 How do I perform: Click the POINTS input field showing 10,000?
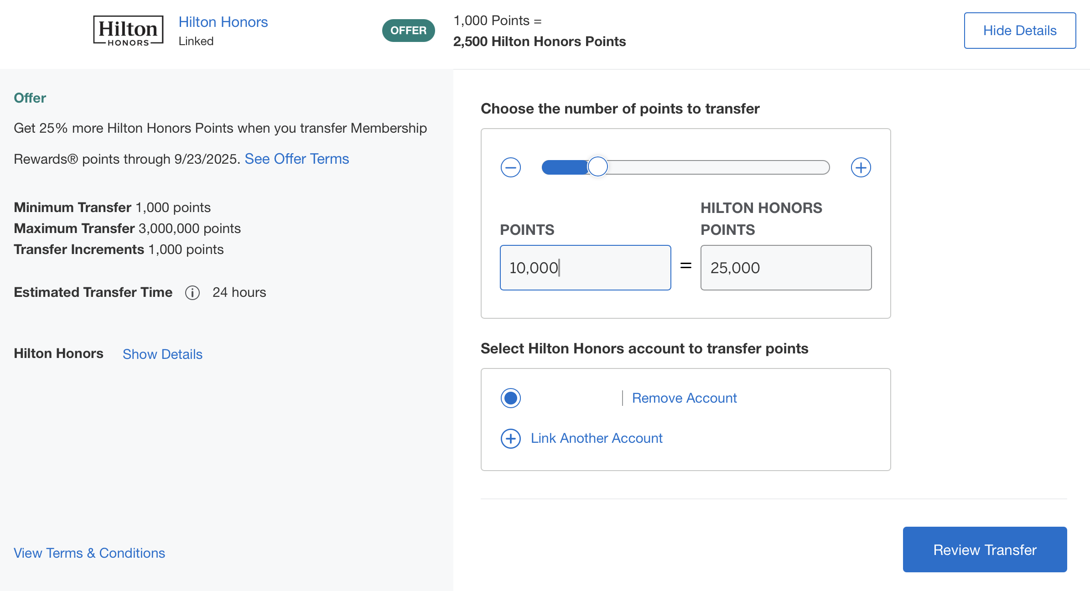(x=586, y=268)
